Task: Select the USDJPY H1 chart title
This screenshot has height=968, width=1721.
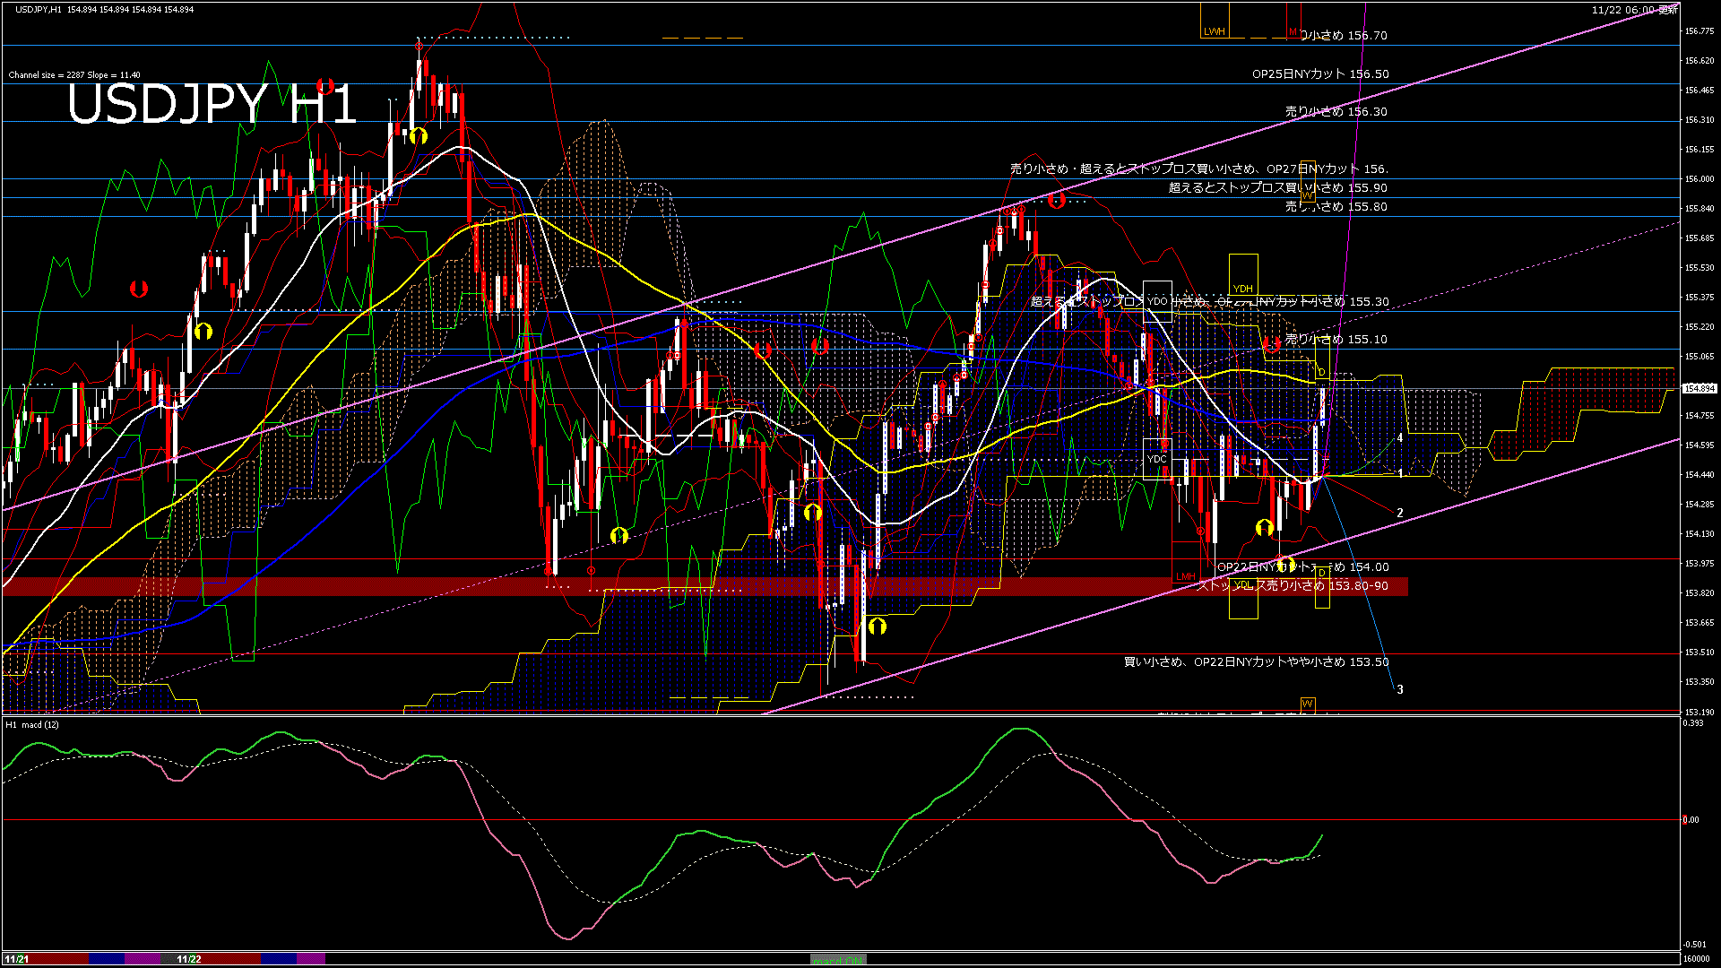Action: tap(212, 105)
